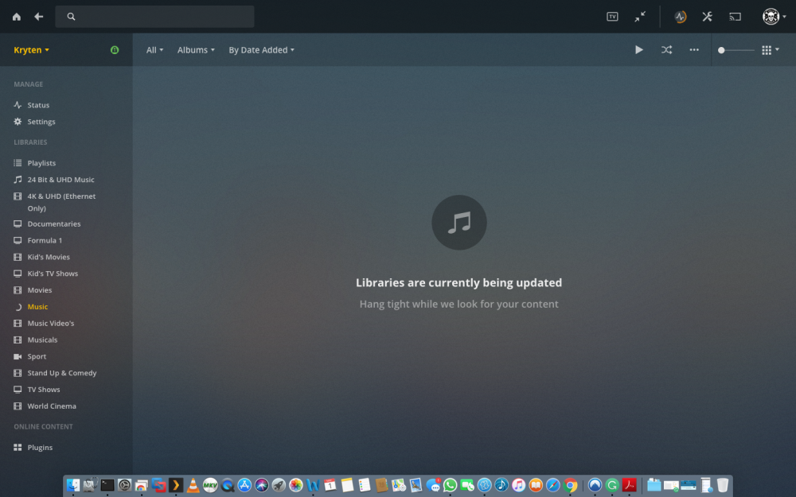Open the wrench settings icon
This screenshot has width=796, height=497.
pos(707,17)
